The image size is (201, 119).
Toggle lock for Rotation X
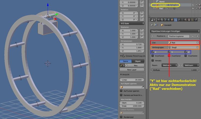pos(142,13)
